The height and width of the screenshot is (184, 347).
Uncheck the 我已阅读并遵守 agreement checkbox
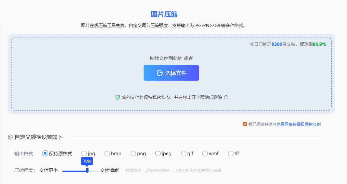[245, 124]
